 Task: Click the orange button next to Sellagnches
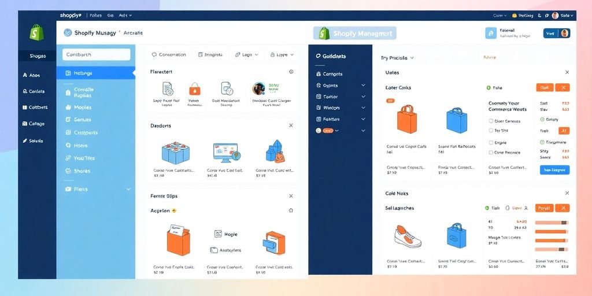(x=544, y=208)
